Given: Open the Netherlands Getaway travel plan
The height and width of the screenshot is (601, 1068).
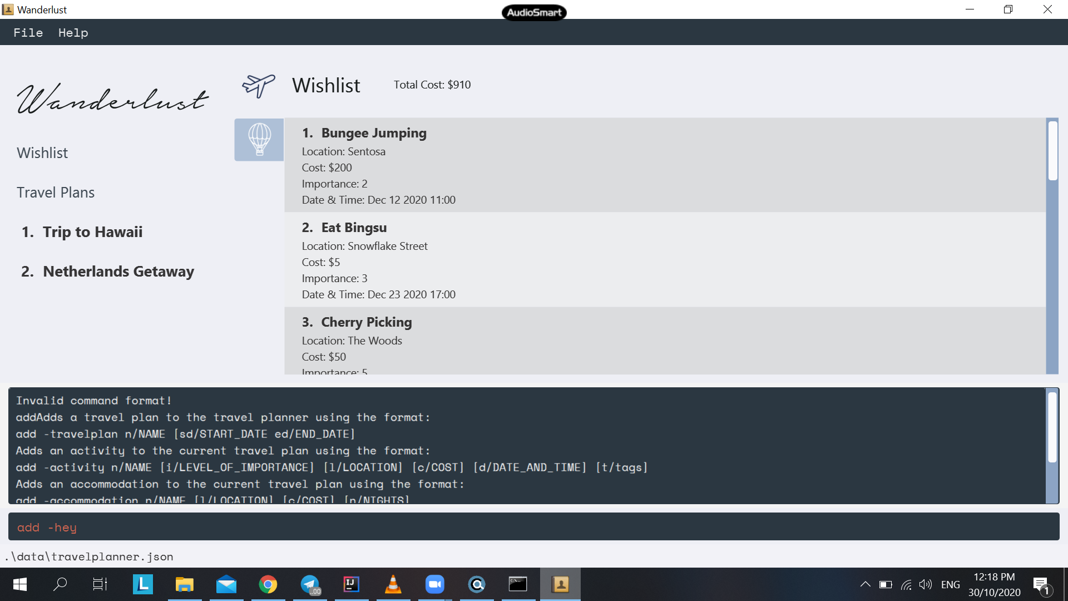Looking at the screenshot, I should [118, 272].
